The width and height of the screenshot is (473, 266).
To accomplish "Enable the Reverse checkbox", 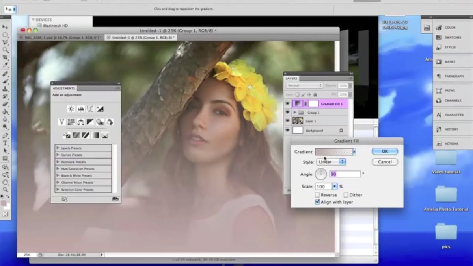I will coord(317,195).
